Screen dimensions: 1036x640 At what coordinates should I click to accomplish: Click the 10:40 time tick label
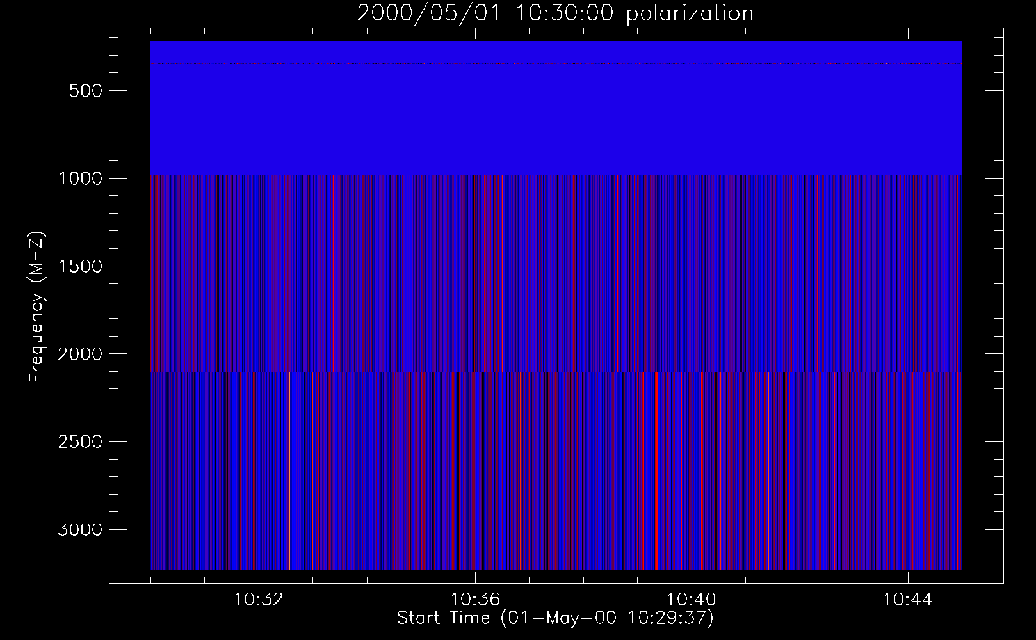692,600
